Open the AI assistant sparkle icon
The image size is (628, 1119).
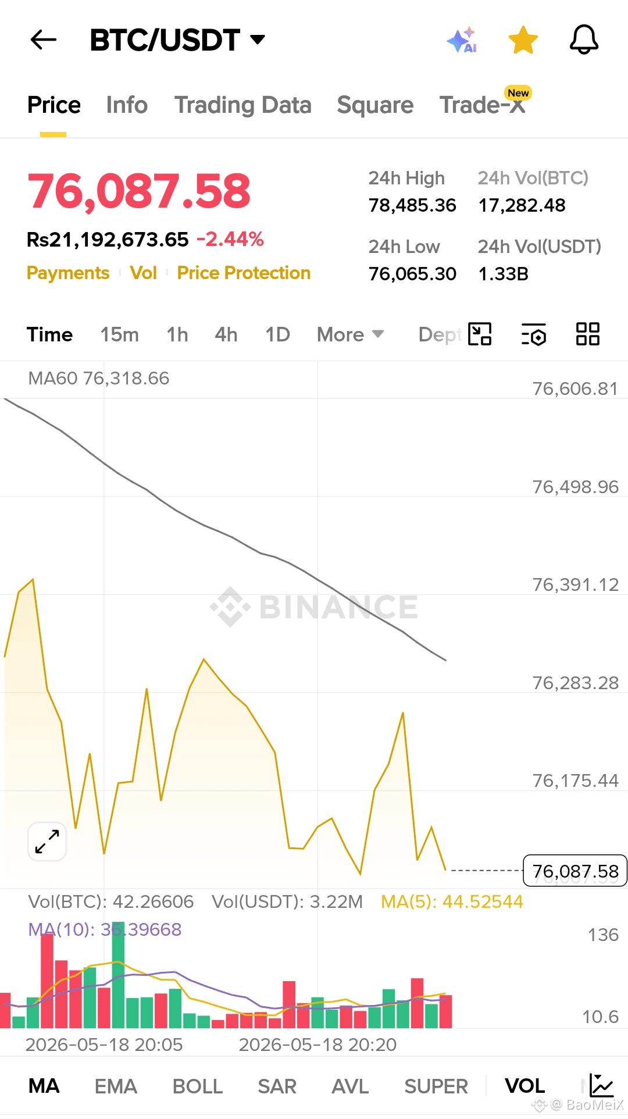coord(462,40)
